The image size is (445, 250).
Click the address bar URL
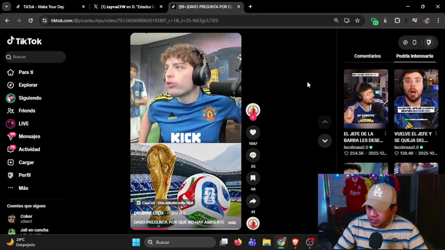coord(135,20)
